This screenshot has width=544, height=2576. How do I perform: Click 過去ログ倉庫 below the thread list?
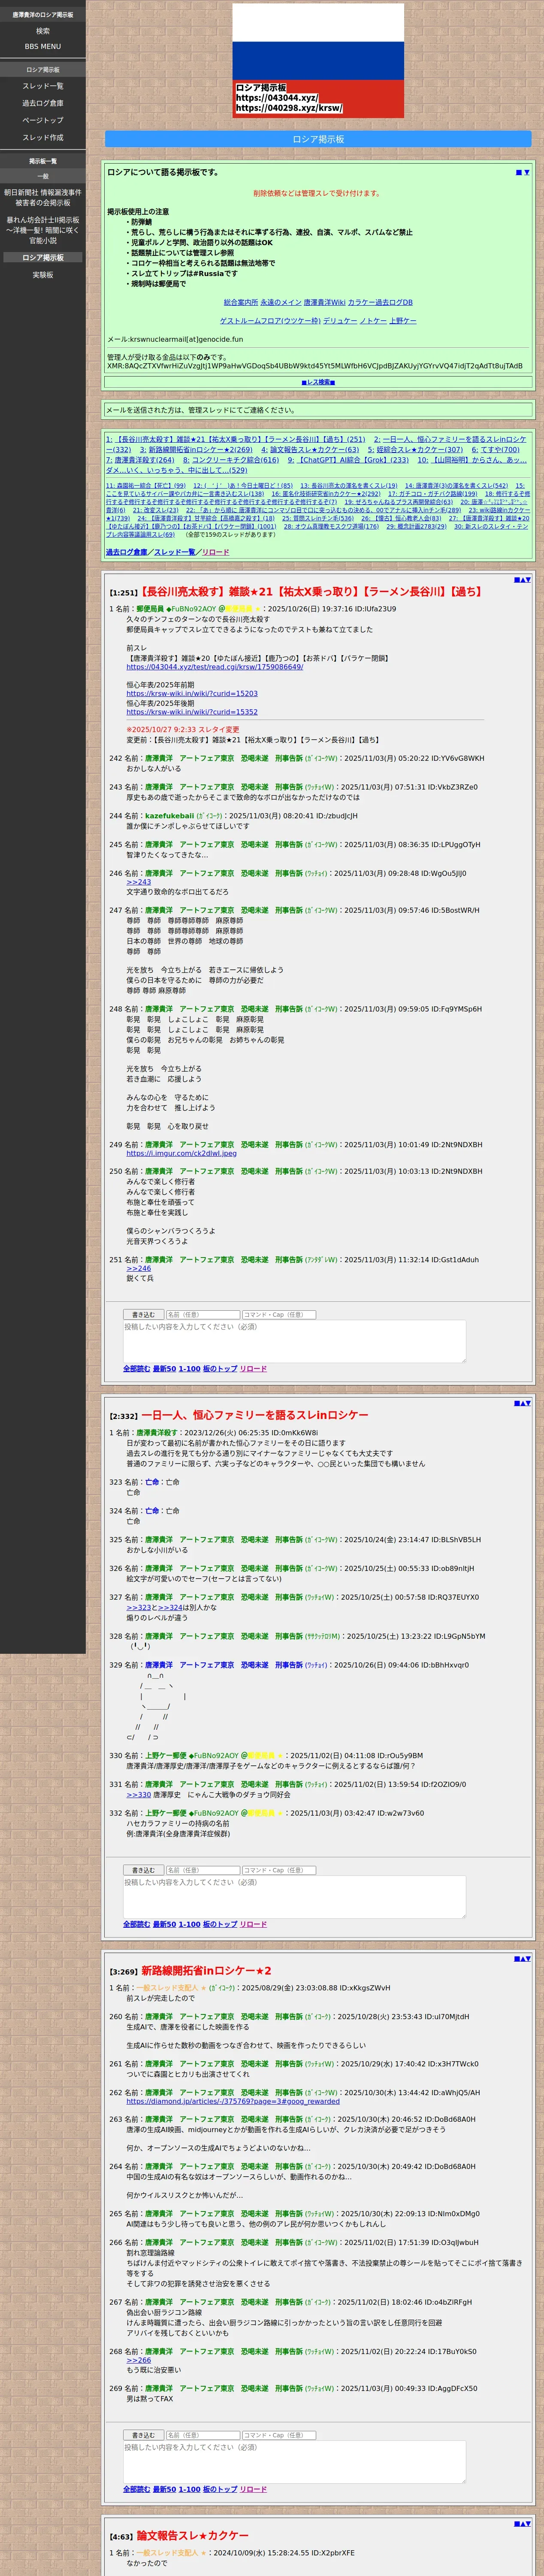(126, 552)
